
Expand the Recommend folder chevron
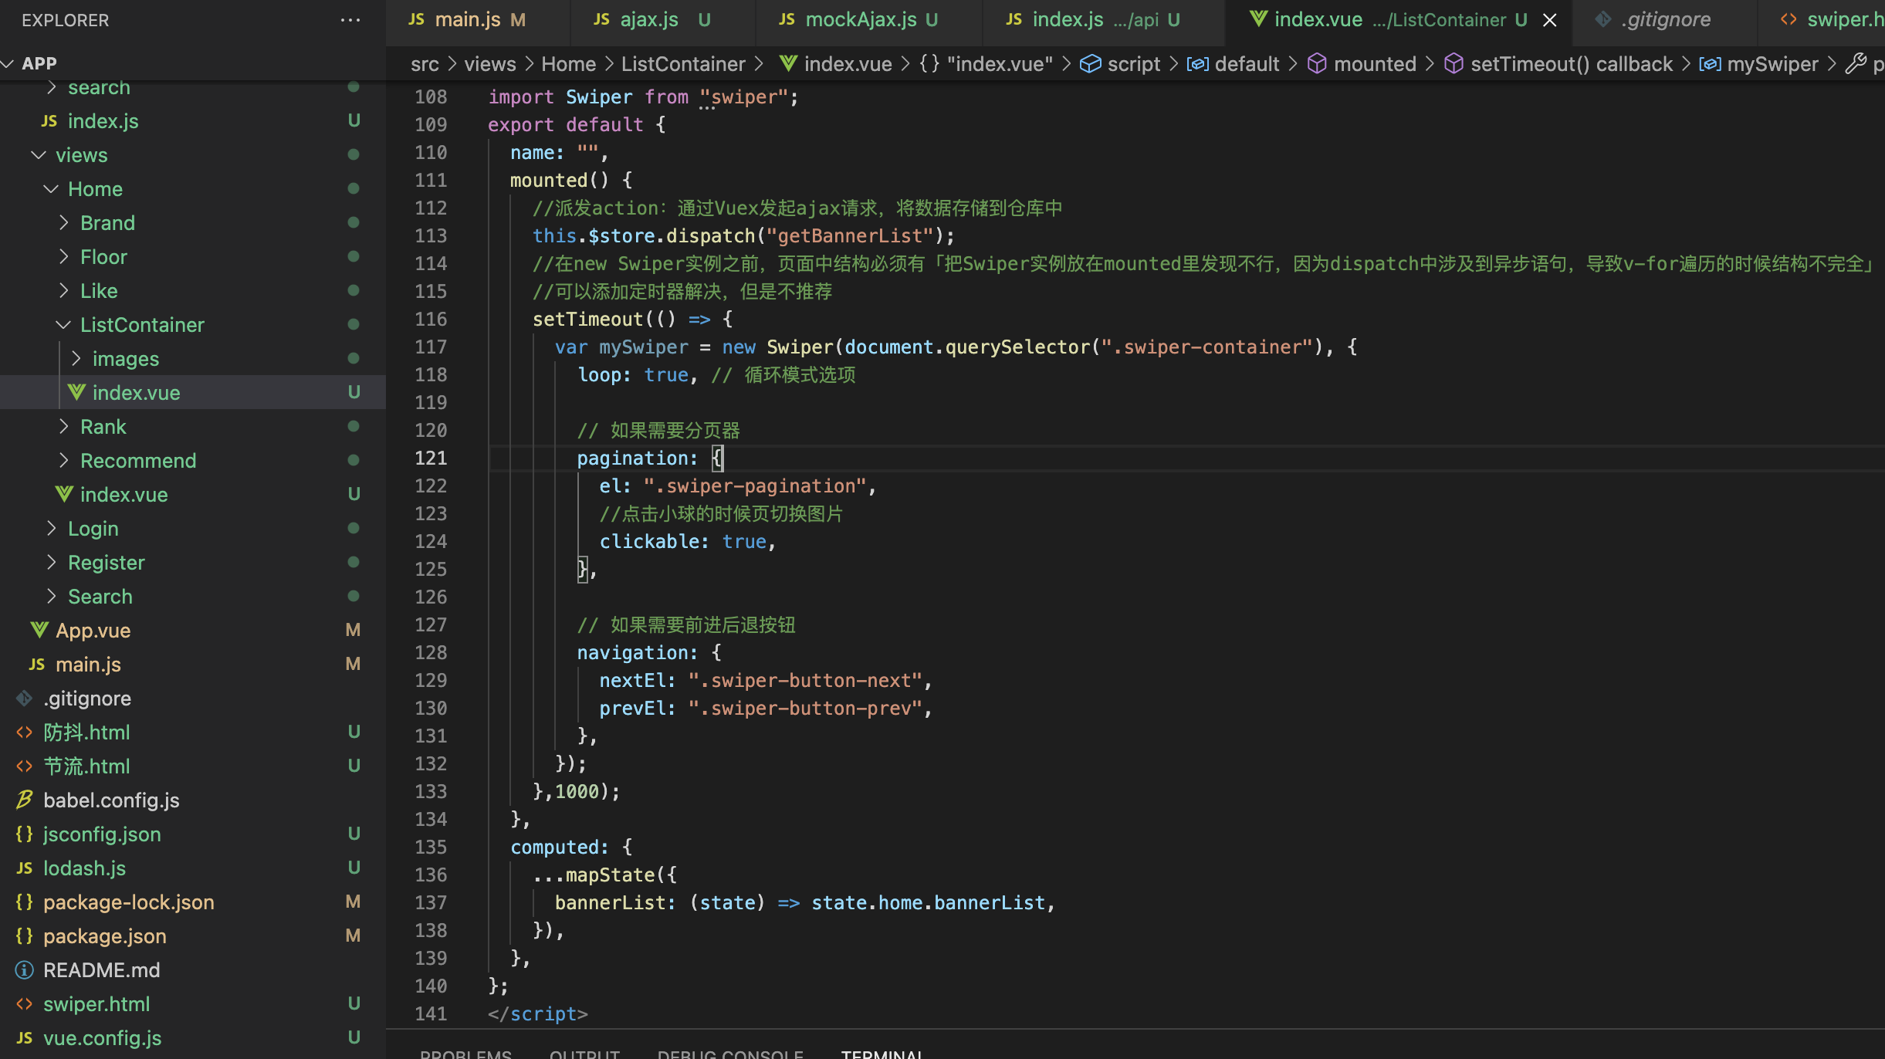(x=64, y=461)
